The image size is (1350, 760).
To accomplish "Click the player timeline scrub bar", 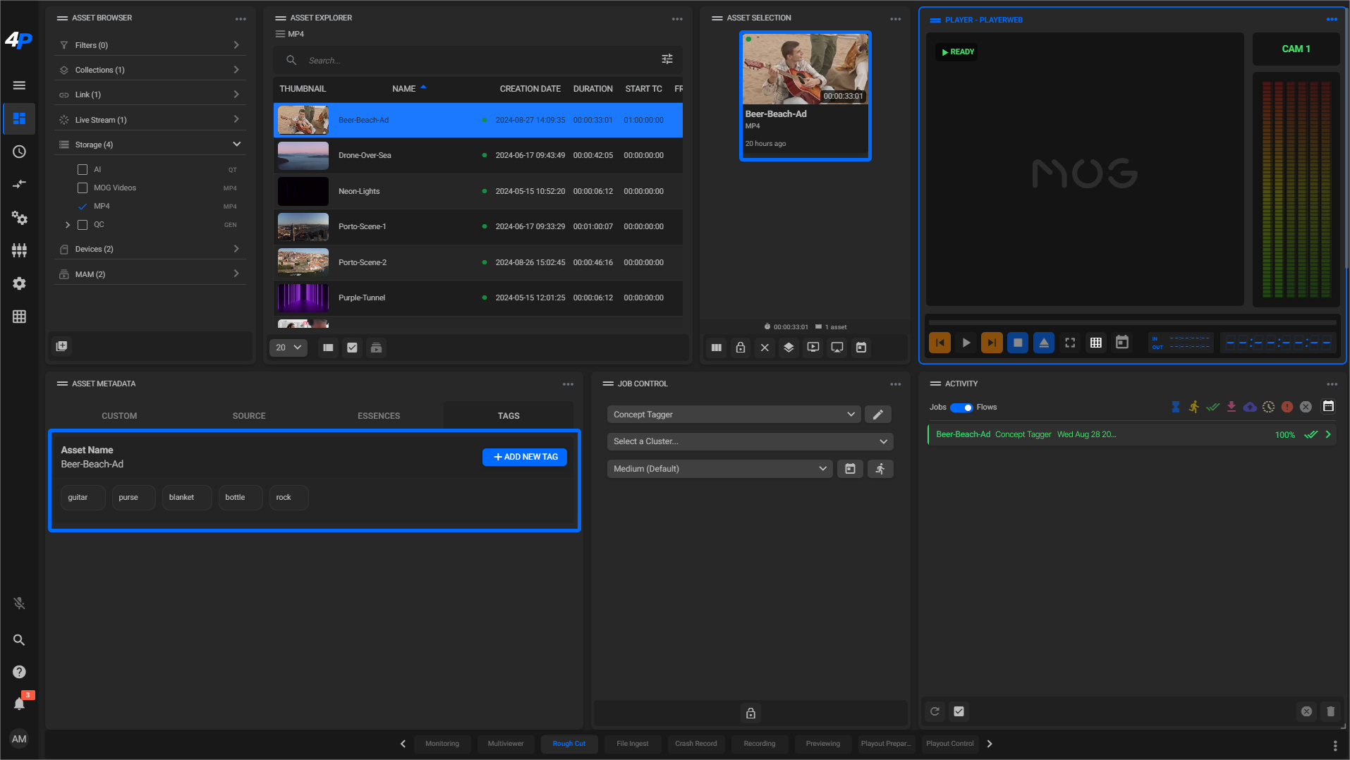I will click(1132, 322).
